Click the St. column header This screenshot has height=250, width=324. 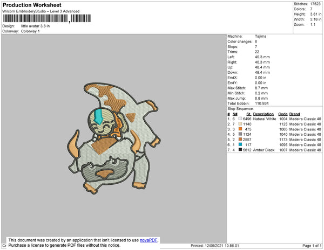(x=249, y=114)
